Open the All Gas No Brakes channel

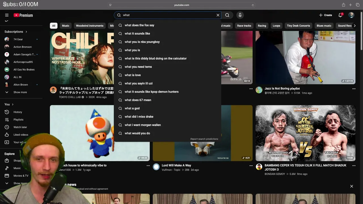pos(21,69)
